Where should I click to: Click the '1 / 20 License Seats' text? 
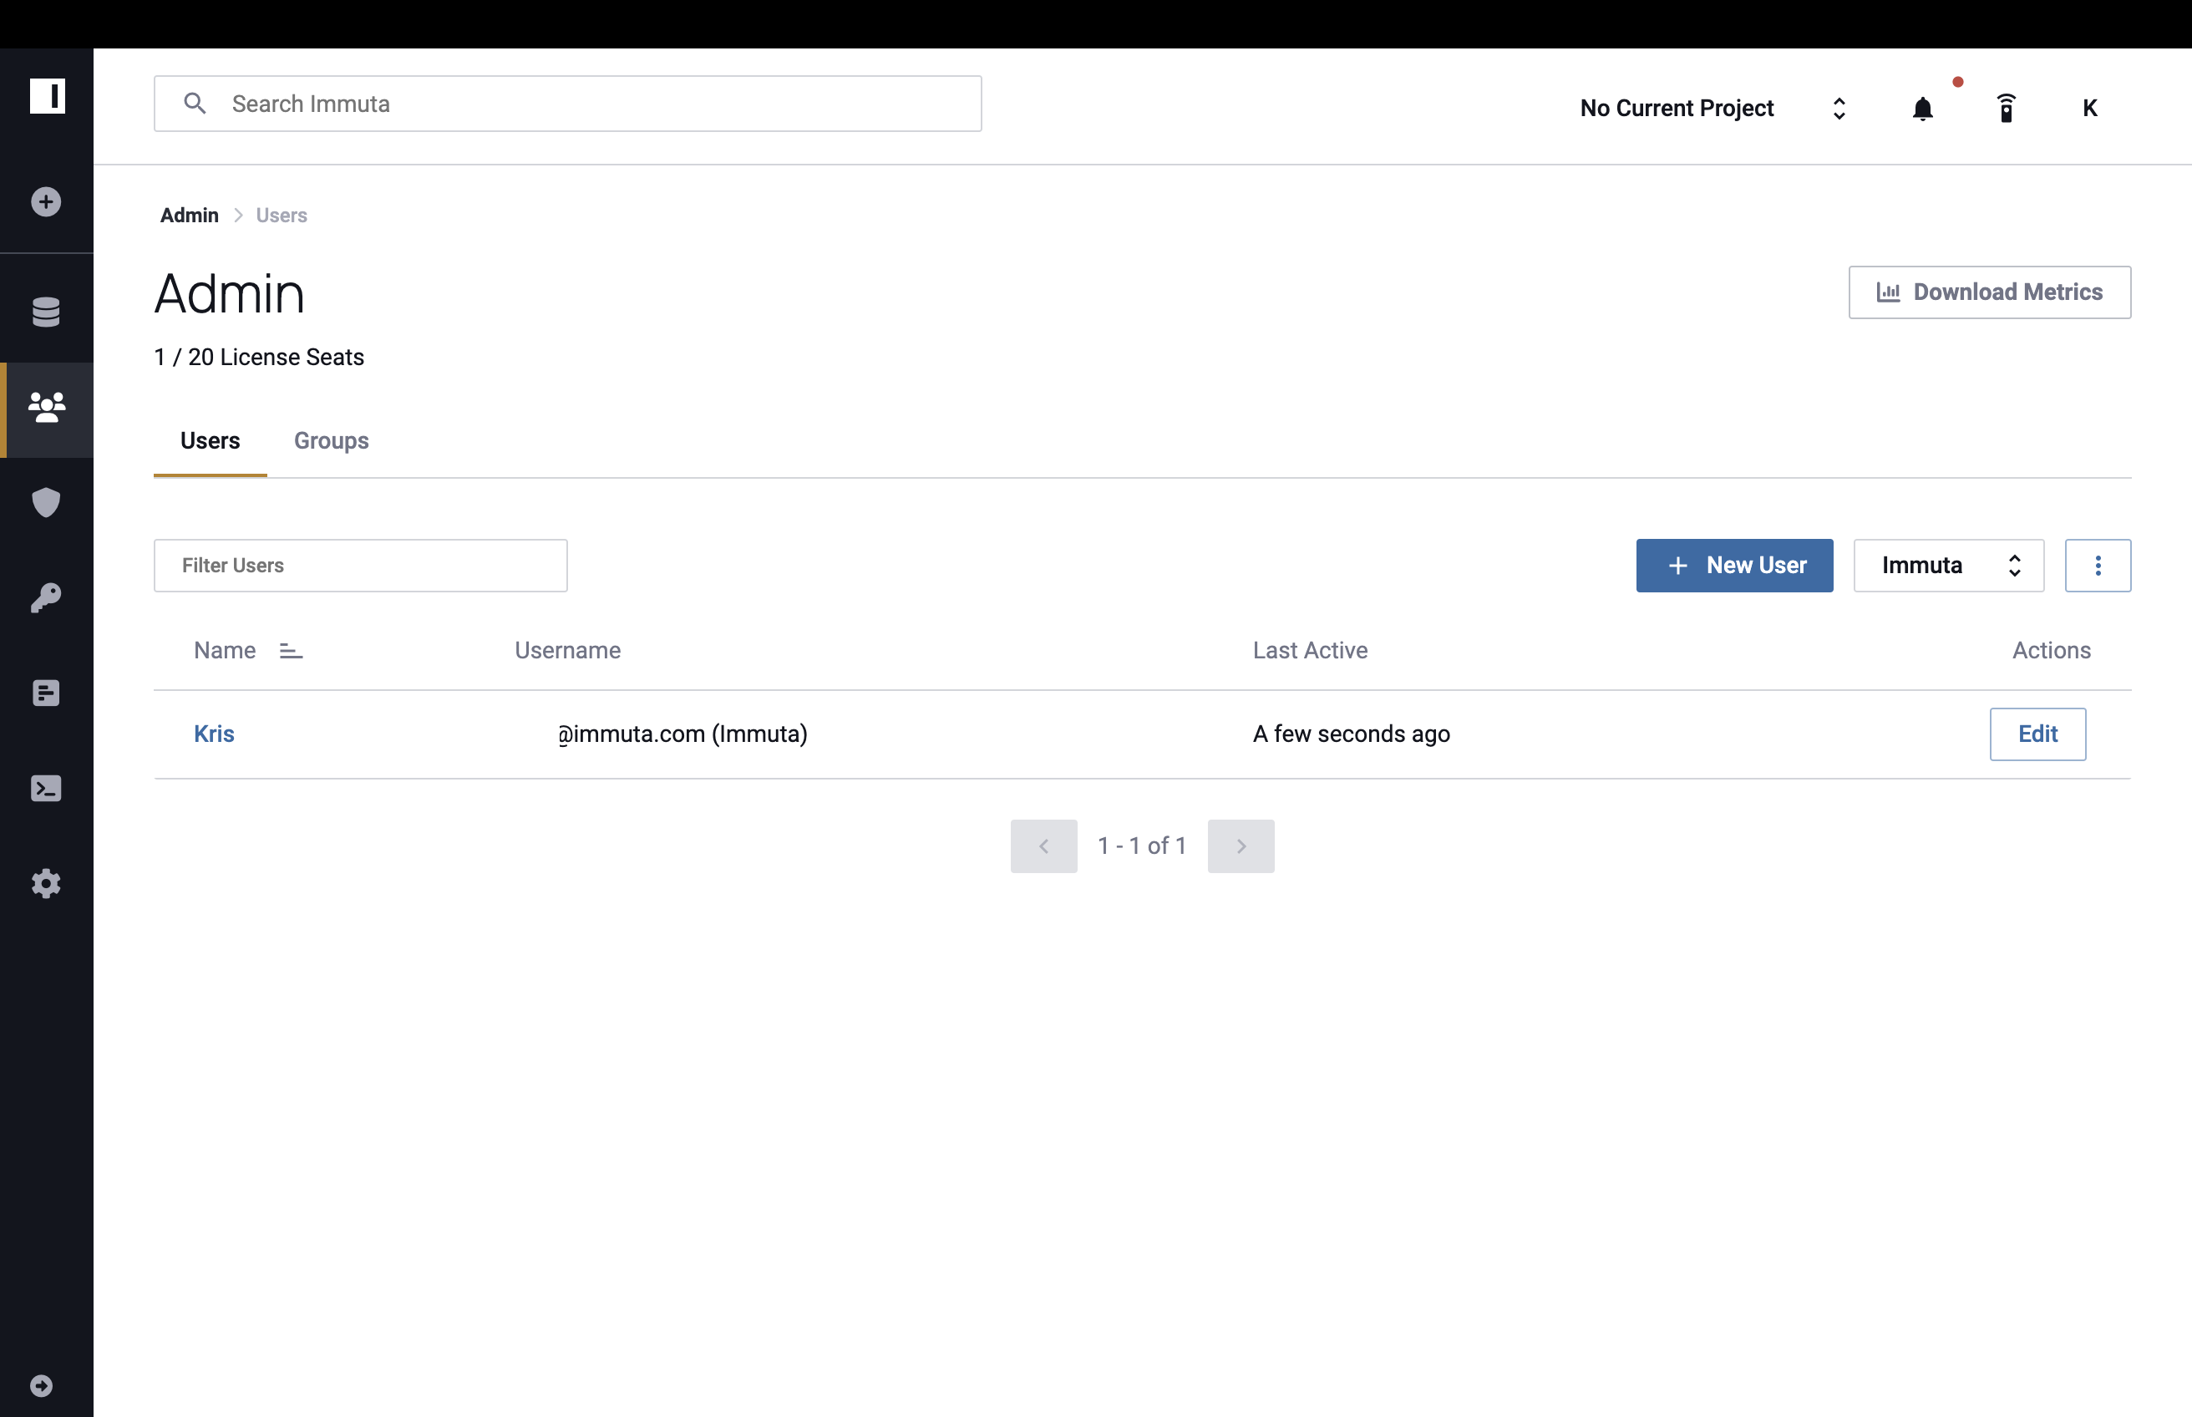pyautogui.click(x=260, y=357)
